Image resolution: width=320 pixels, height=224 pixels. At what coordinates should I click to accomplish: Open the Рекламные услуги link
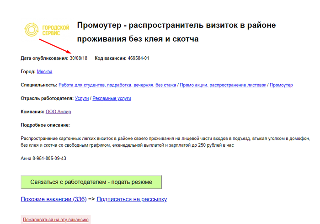pos(112,98)
